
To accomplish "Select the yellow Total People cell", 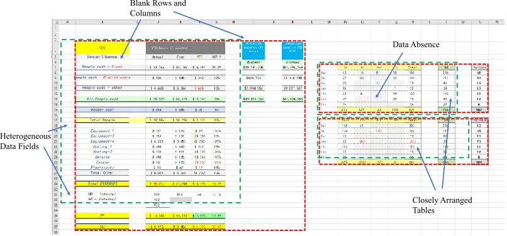I will click(x=102, y=120).
